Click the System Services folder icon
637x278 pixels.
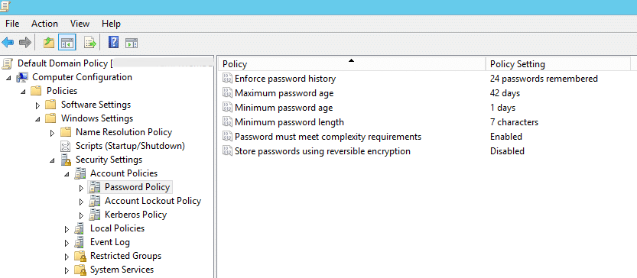pos(80,270)
